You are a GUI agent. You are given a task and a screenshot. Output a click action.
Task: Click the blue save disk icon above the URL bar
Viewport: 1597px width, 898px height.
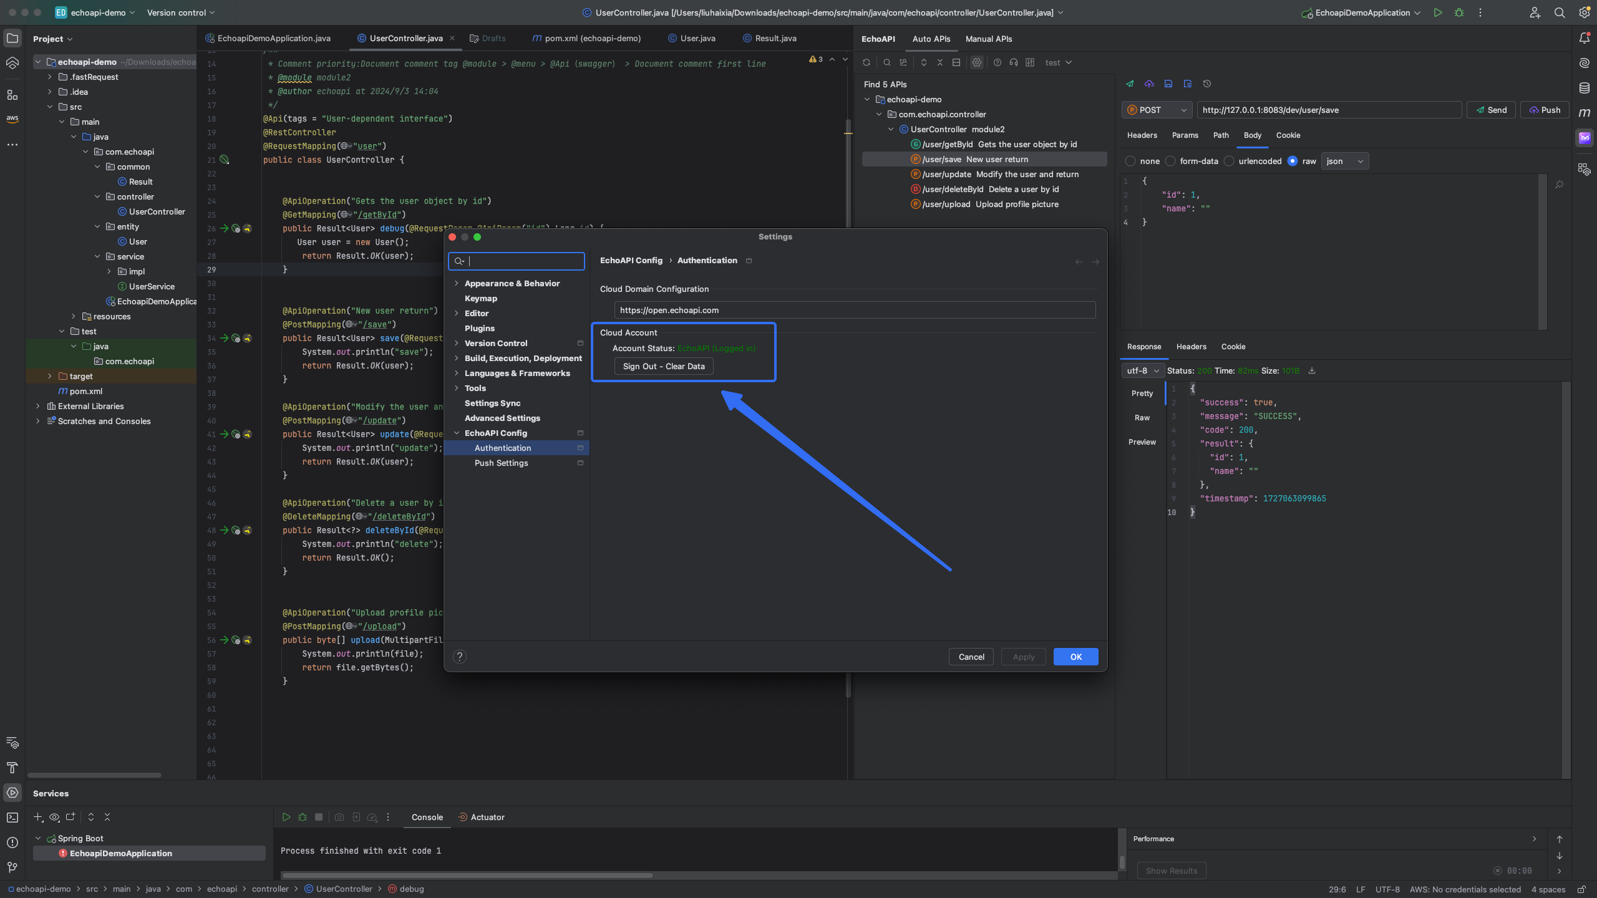pos(1168,84)
